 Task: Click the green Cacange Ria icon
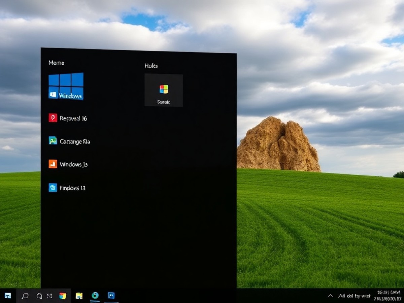point(53,141)
